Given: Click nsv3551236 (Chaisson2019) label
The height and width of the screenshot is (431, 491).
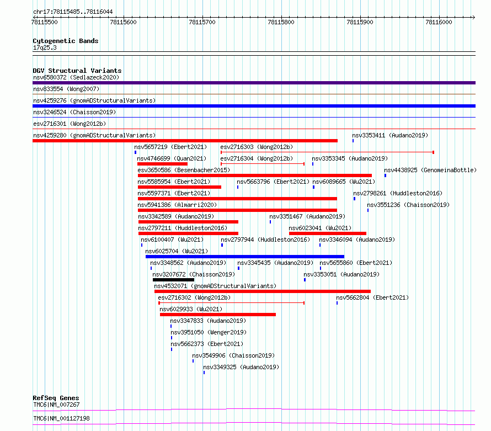Looking at the screenshot, I should [x=408, y=205].
